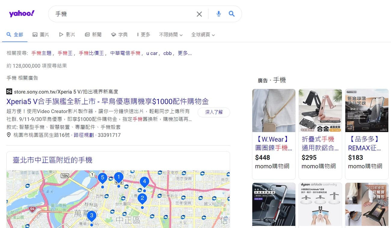Select map marker number 3
This screenshot has width=391, height=228.
coord(92,216)
